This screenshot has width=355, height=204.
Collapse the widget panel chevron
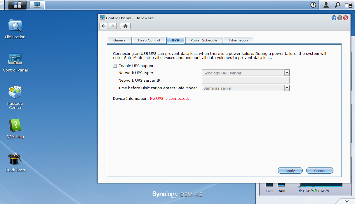tap(347, 201)
